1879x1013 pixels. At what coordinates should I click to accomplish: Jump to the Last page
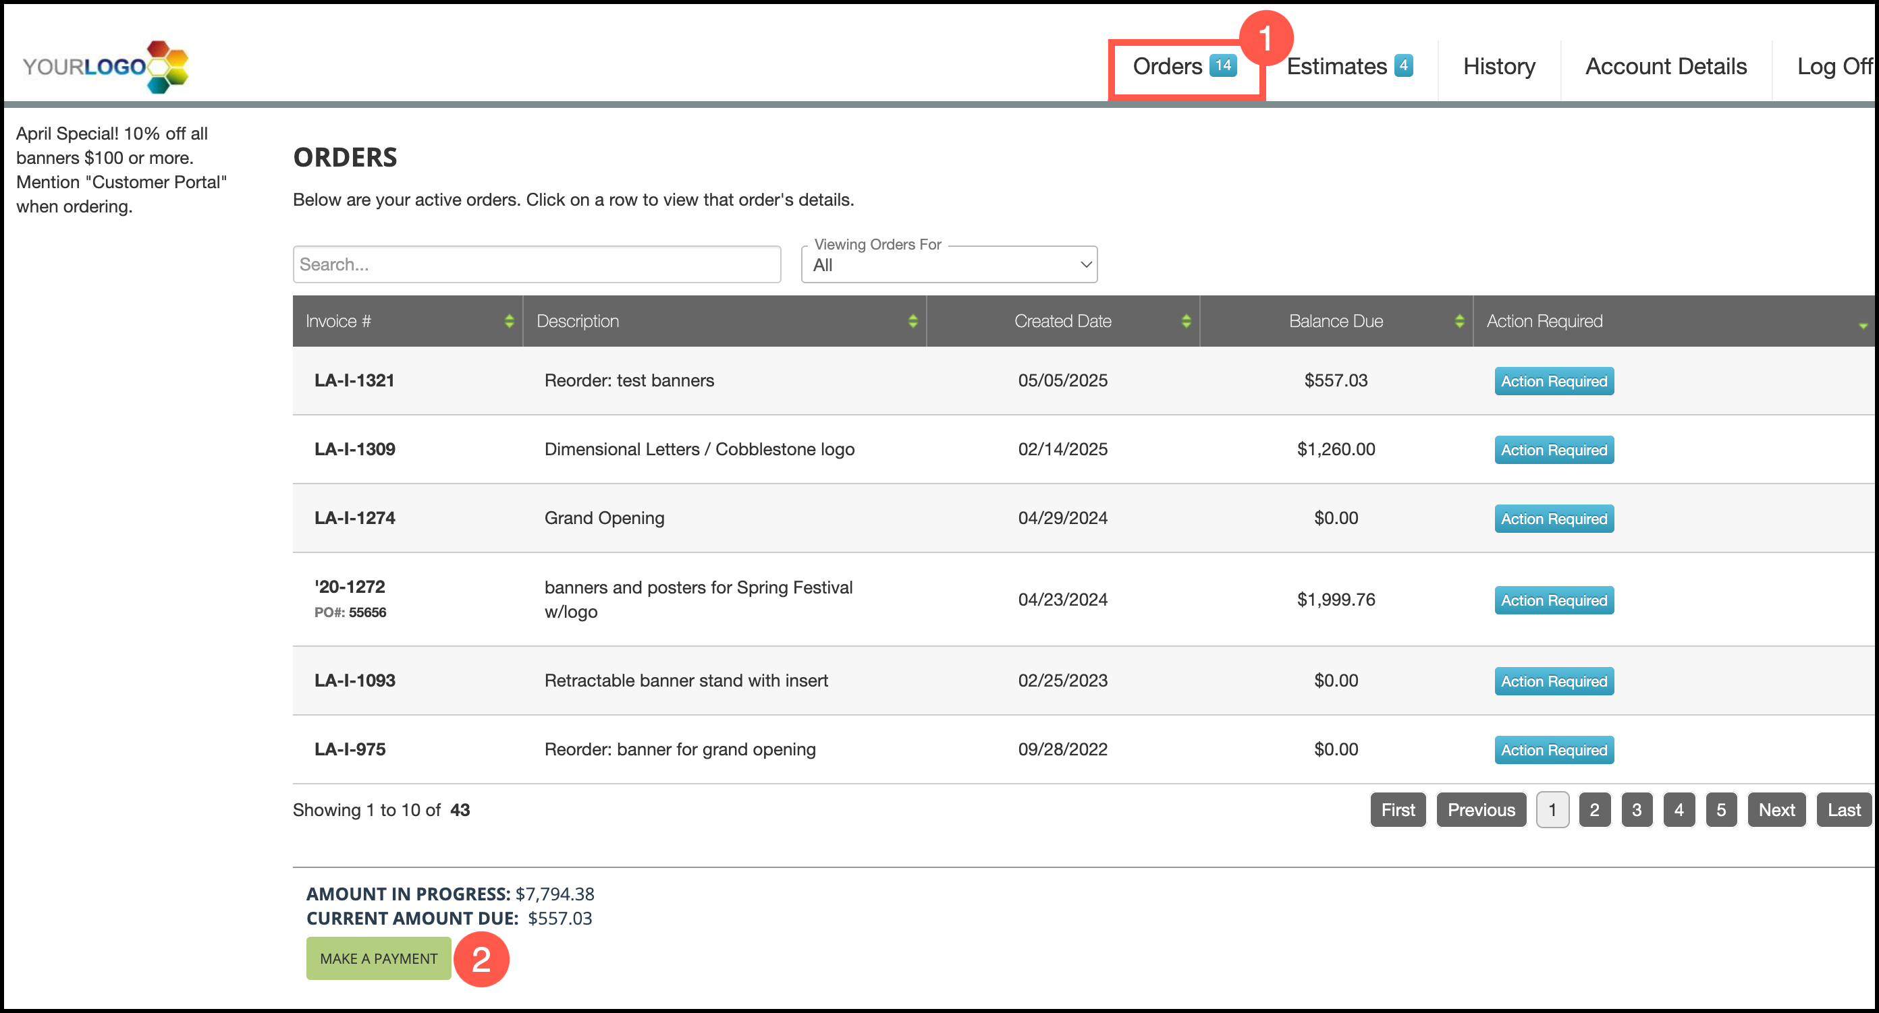pos(1843,810)
